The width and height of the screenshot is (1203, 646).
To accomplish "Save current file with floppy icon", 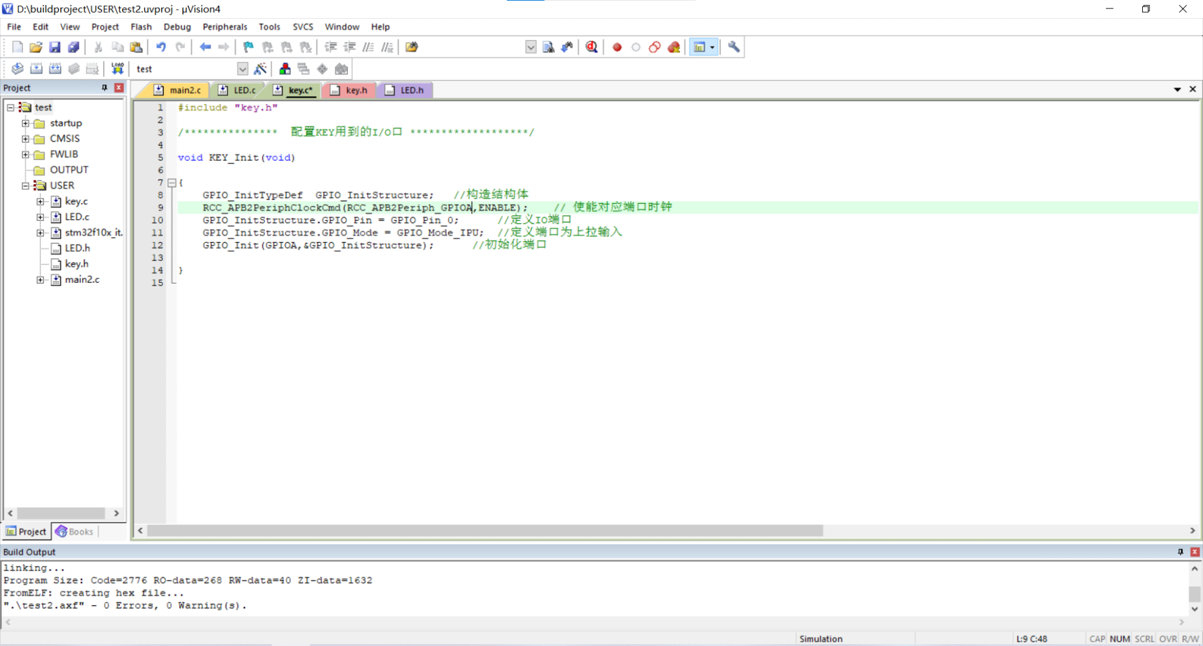I will (x=55, y=47).
